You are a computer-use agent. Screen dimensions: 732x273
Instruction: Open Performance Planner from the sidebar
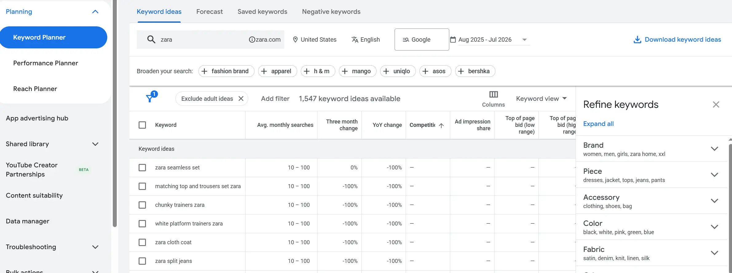coord(45,63)
